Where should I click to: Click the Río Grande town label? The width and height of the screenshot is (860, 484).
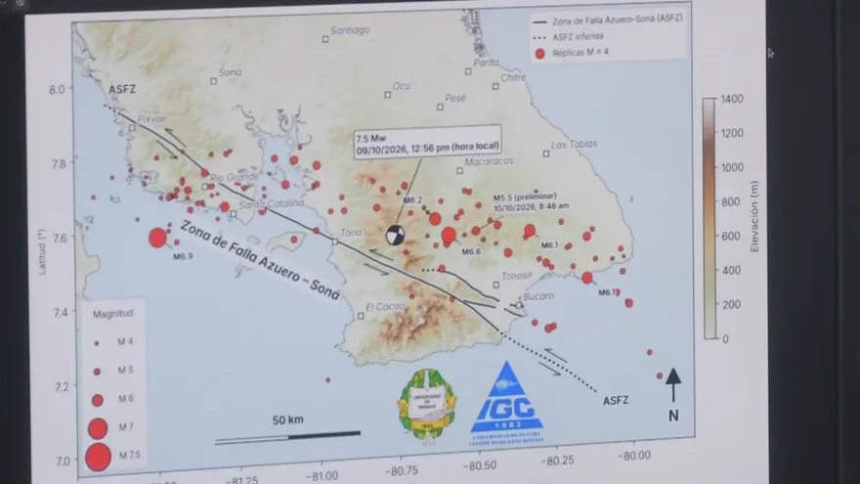point(235,177)
